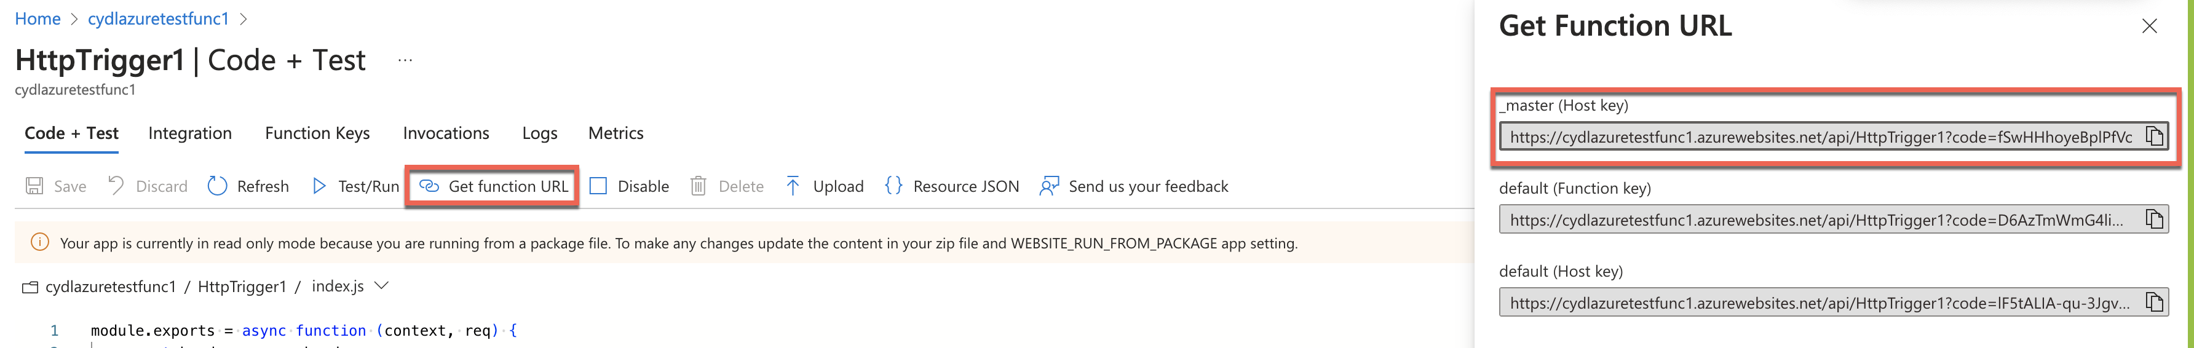Toggle the Disable checkbox

tap(598, 186)
